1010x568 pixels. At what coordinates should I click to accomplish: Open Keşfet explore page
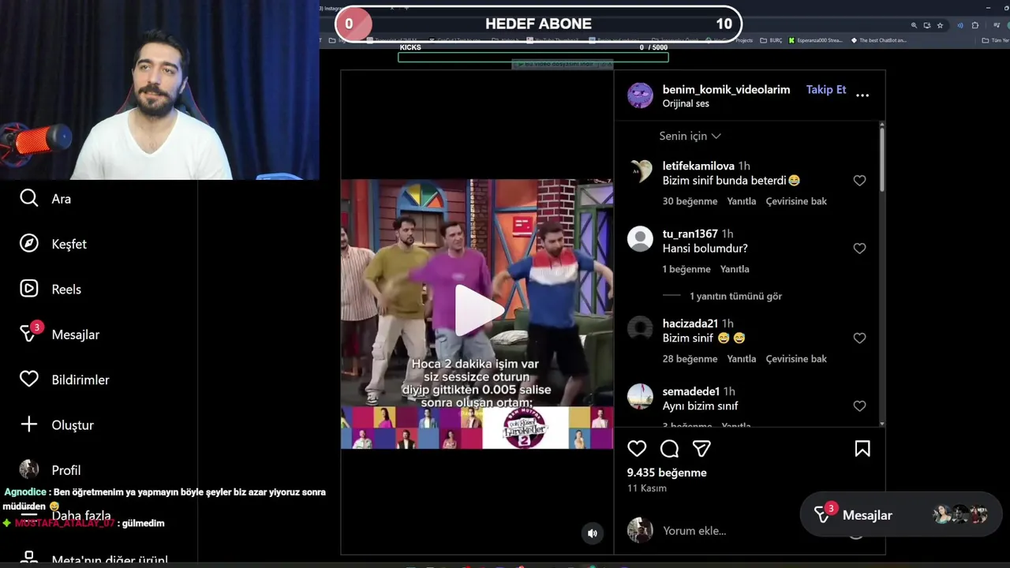[x=53, y=244]
